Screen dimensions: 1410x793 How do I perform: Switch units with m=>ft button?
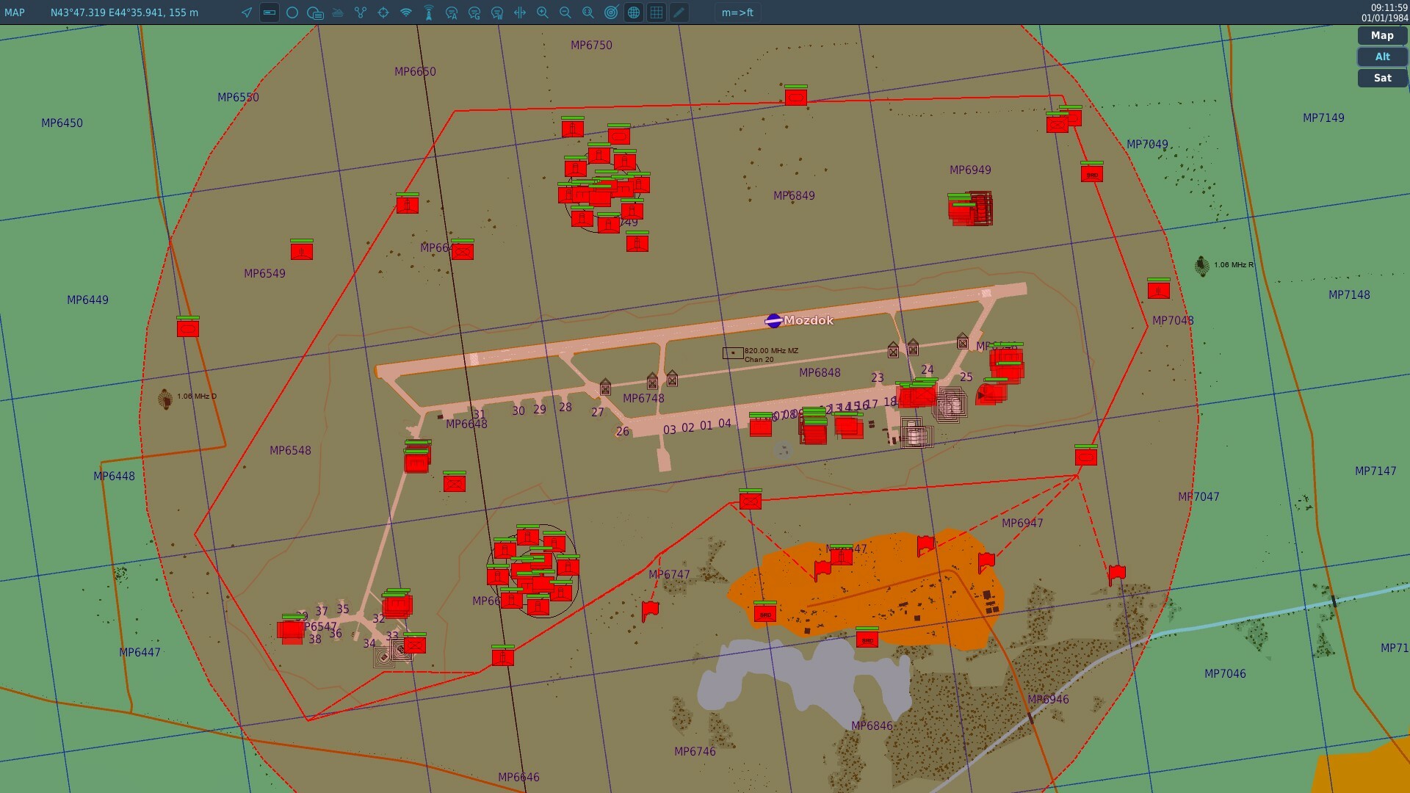pos(737,12)
